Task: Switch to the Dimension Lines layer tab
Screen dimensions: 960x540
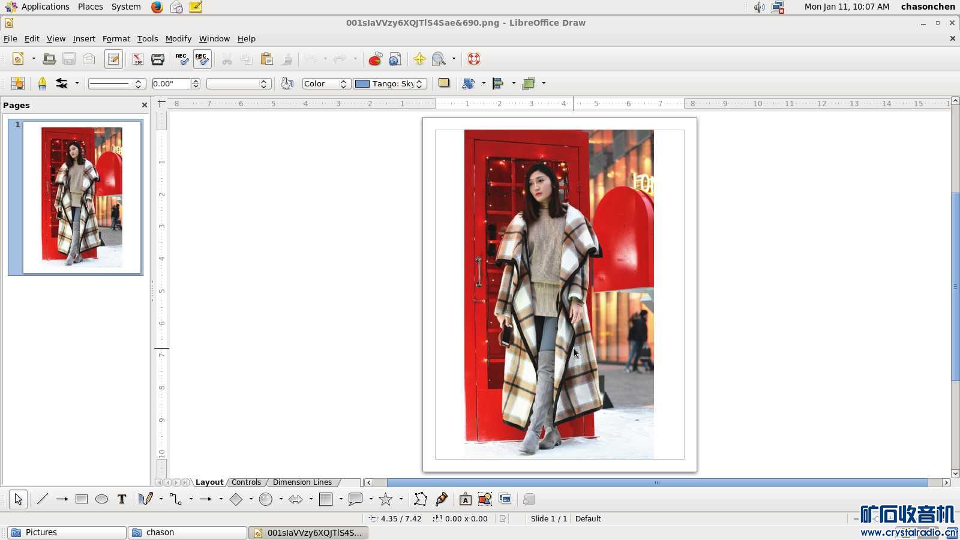Action: pyautogui.click(x=302, y=482)
